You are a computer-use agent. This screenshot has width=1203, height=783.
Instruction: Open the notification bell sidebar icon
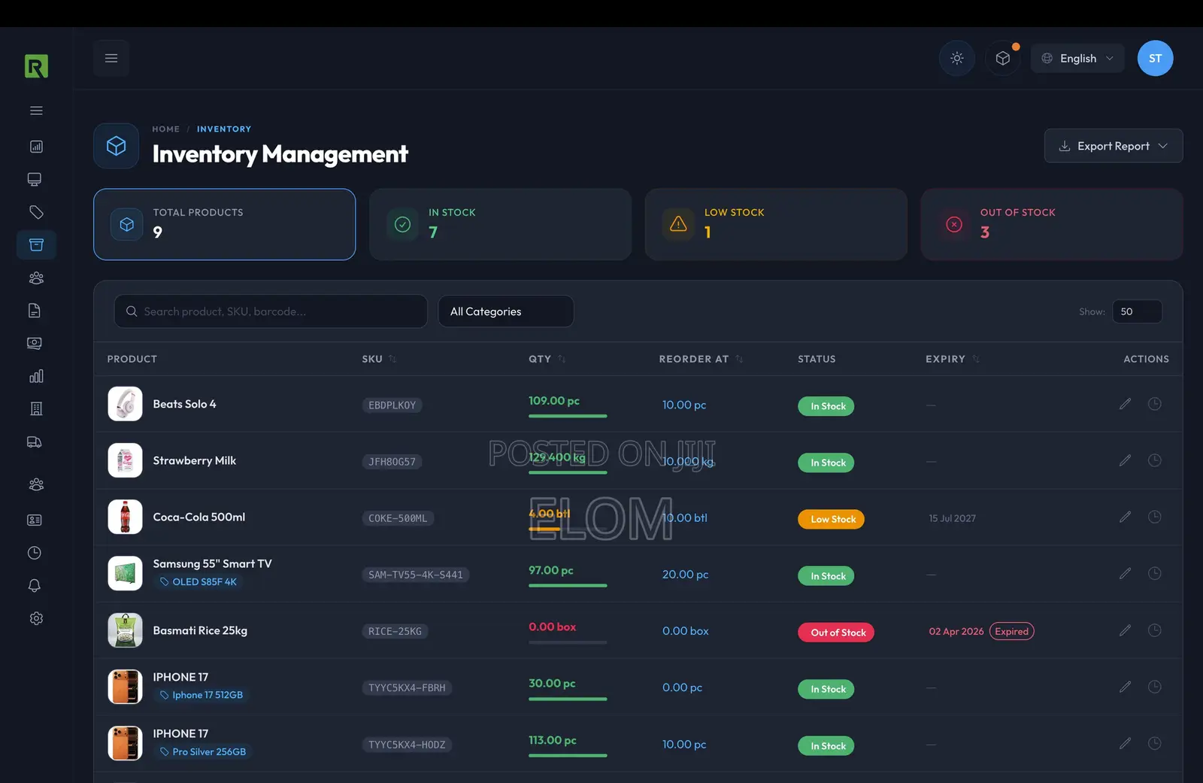(35, 585)
